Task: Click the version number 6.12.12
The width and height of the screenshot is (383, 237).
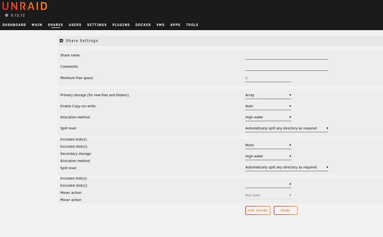Action: point(18,15)
